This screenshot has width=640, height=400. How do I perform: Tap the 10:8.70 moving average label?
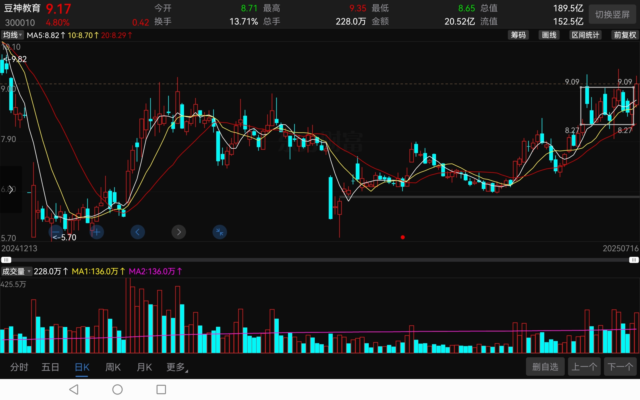[83, 35]
